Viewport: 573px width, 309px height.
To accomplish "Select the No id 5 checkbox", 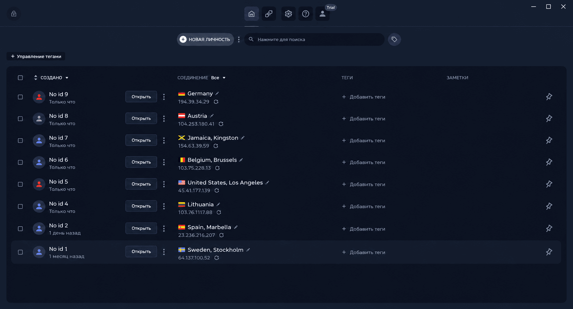I will point(20,185).
